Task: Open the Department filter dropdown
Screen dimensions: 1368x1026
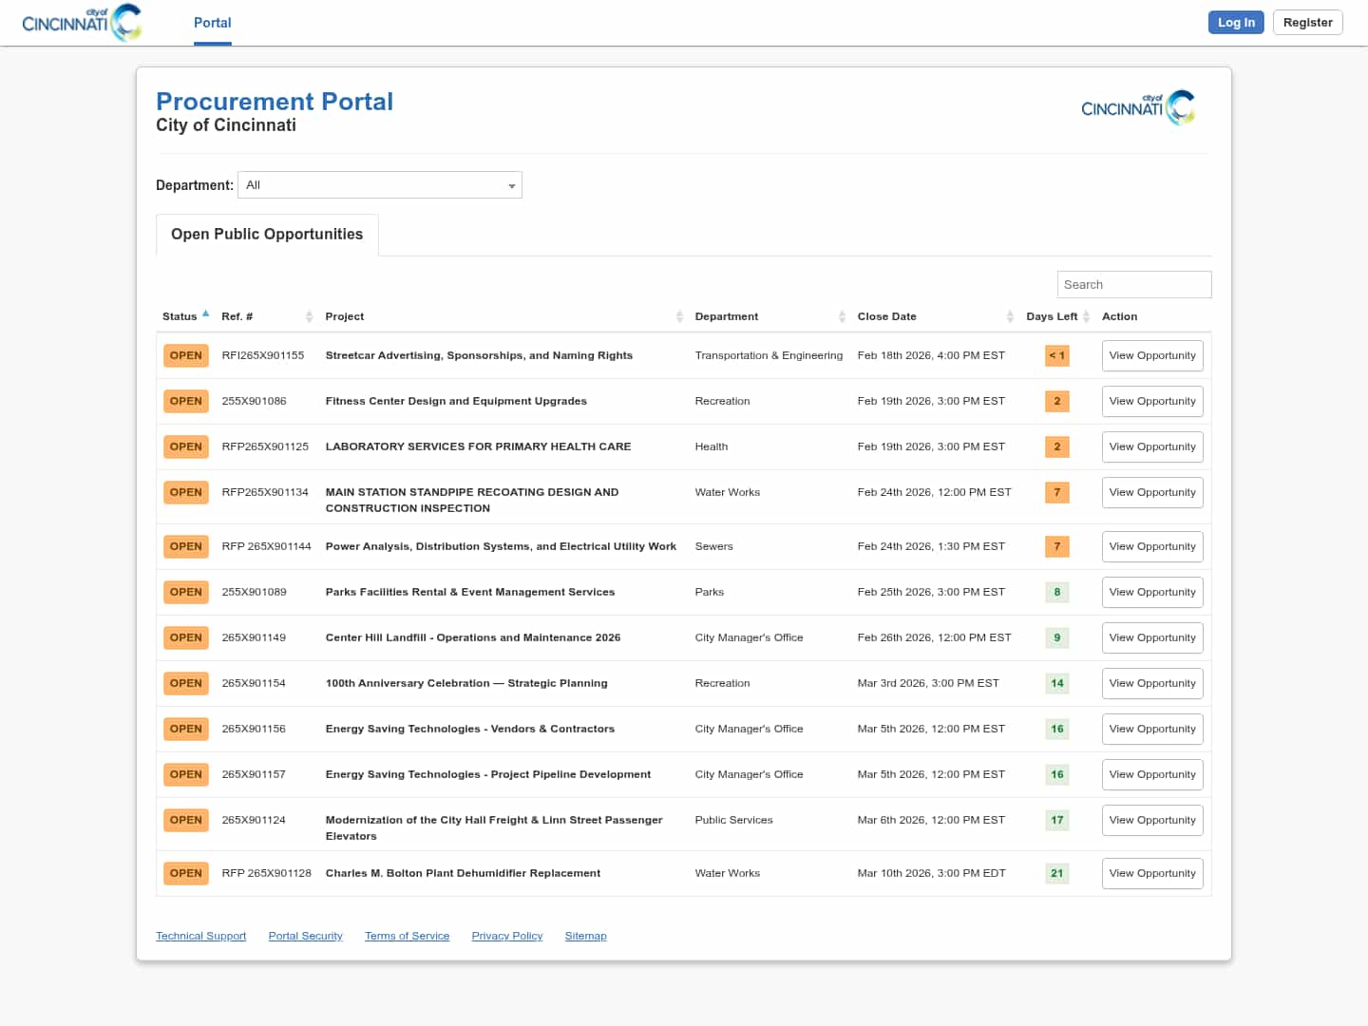Action: pos(380,185)
